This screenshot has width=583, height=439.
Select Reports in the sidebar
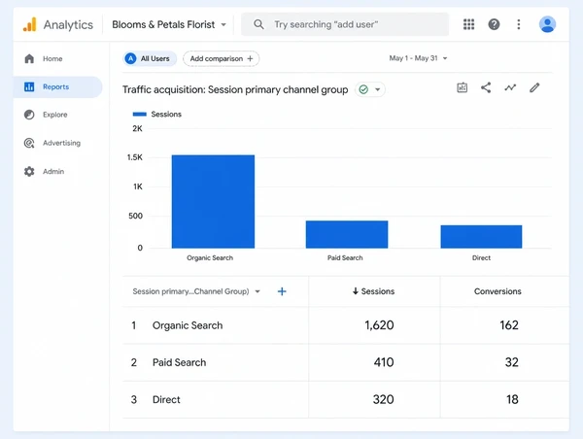pyautogui.click(x=57, y=87)
